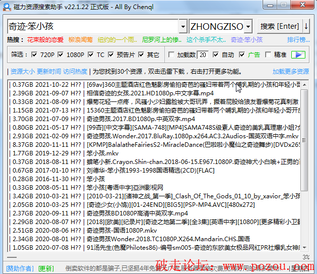Screen dimensions: 317x274
Task: Select result 奇迹男孩Wonder.2018.TC1080P.X264.Mandarin.CHS.国语
Action: tap(154, 239)
